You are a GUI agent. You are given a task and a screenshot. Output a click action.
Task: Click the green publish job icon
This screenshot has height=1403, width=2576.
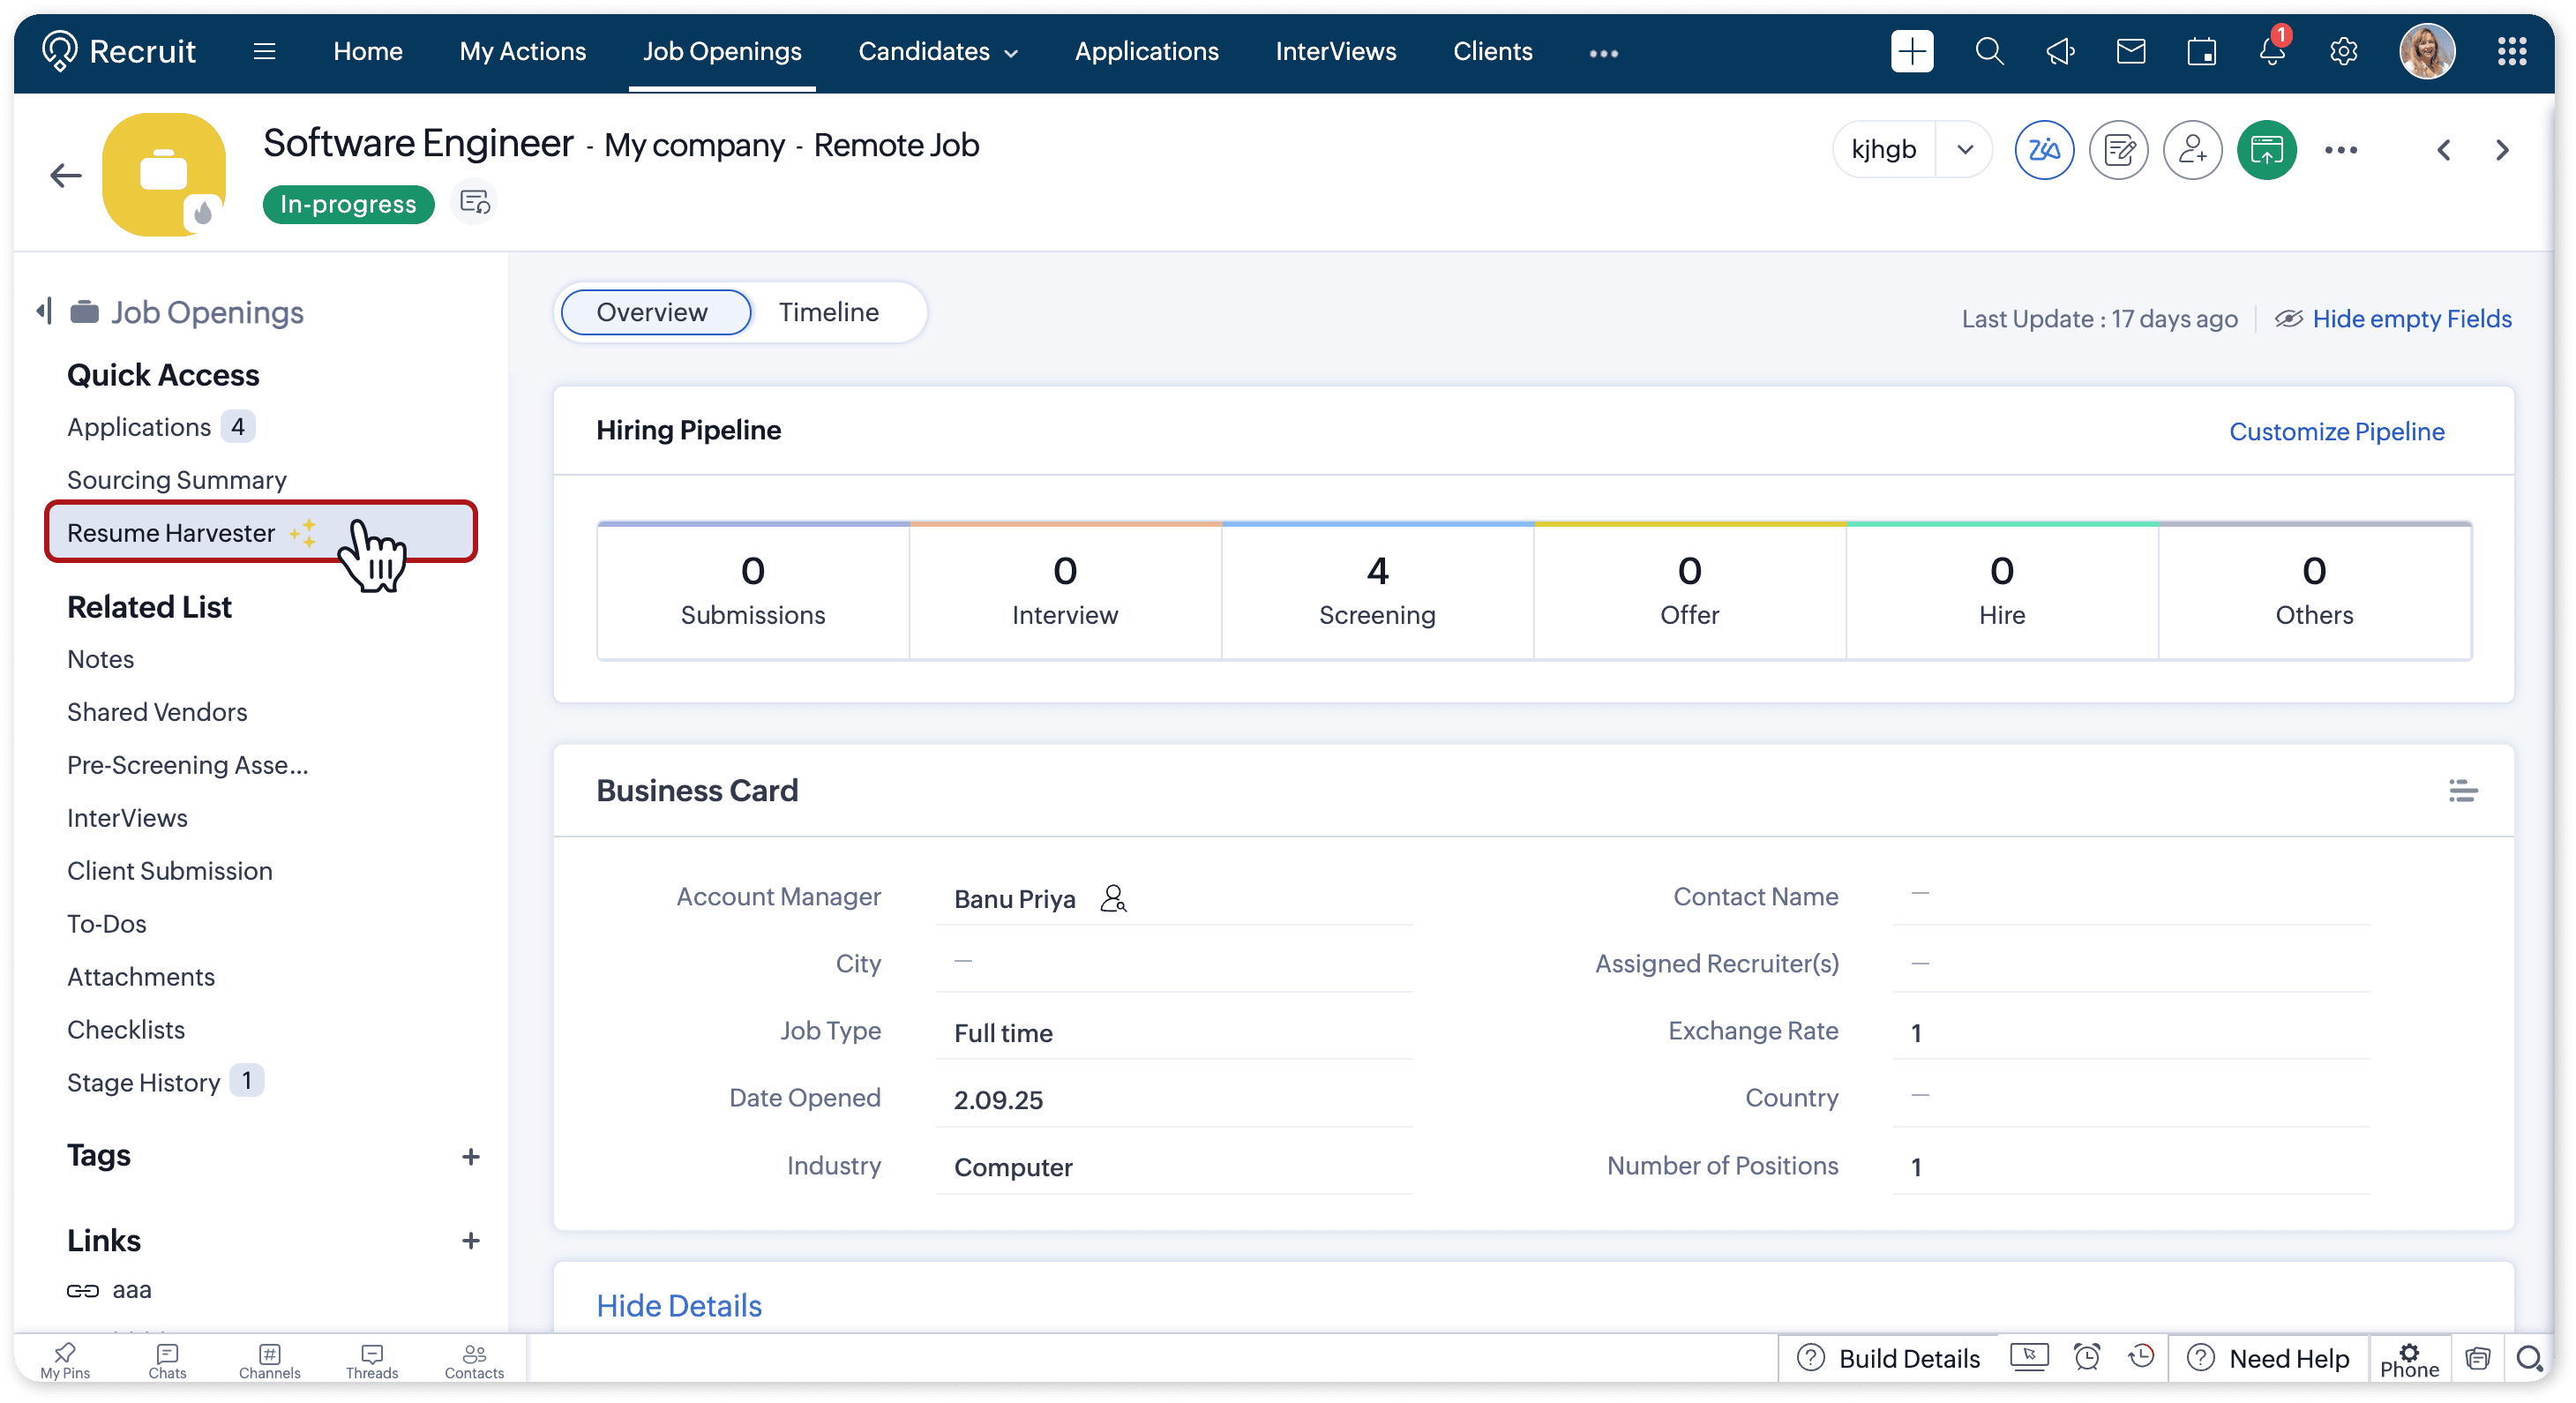(x=2266, y=150)
